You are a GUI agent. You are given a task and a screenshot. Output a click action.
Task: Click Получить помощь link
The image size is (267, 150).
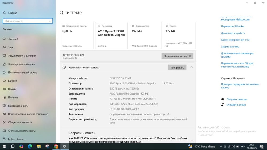(x=237, y=99)
